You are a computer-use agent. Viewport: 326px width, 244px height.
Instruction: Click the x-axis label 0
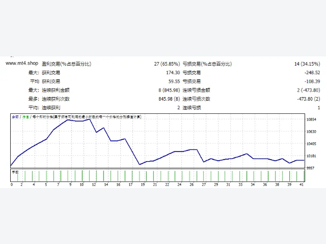coord(12,185)
